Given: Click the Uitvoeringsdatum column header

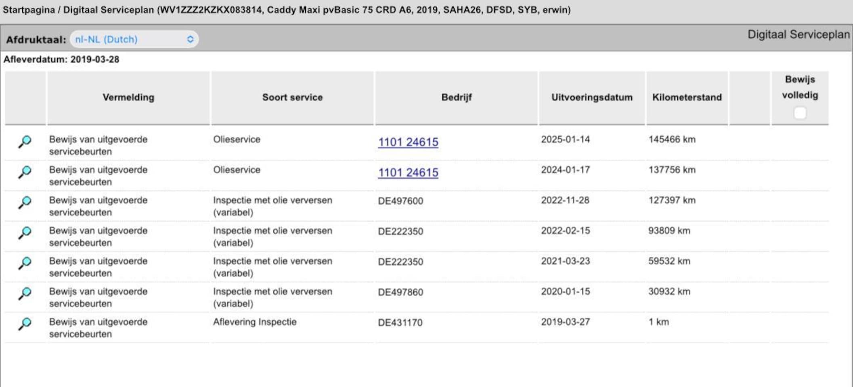Looking at the screenshot, I should point(592,98).
